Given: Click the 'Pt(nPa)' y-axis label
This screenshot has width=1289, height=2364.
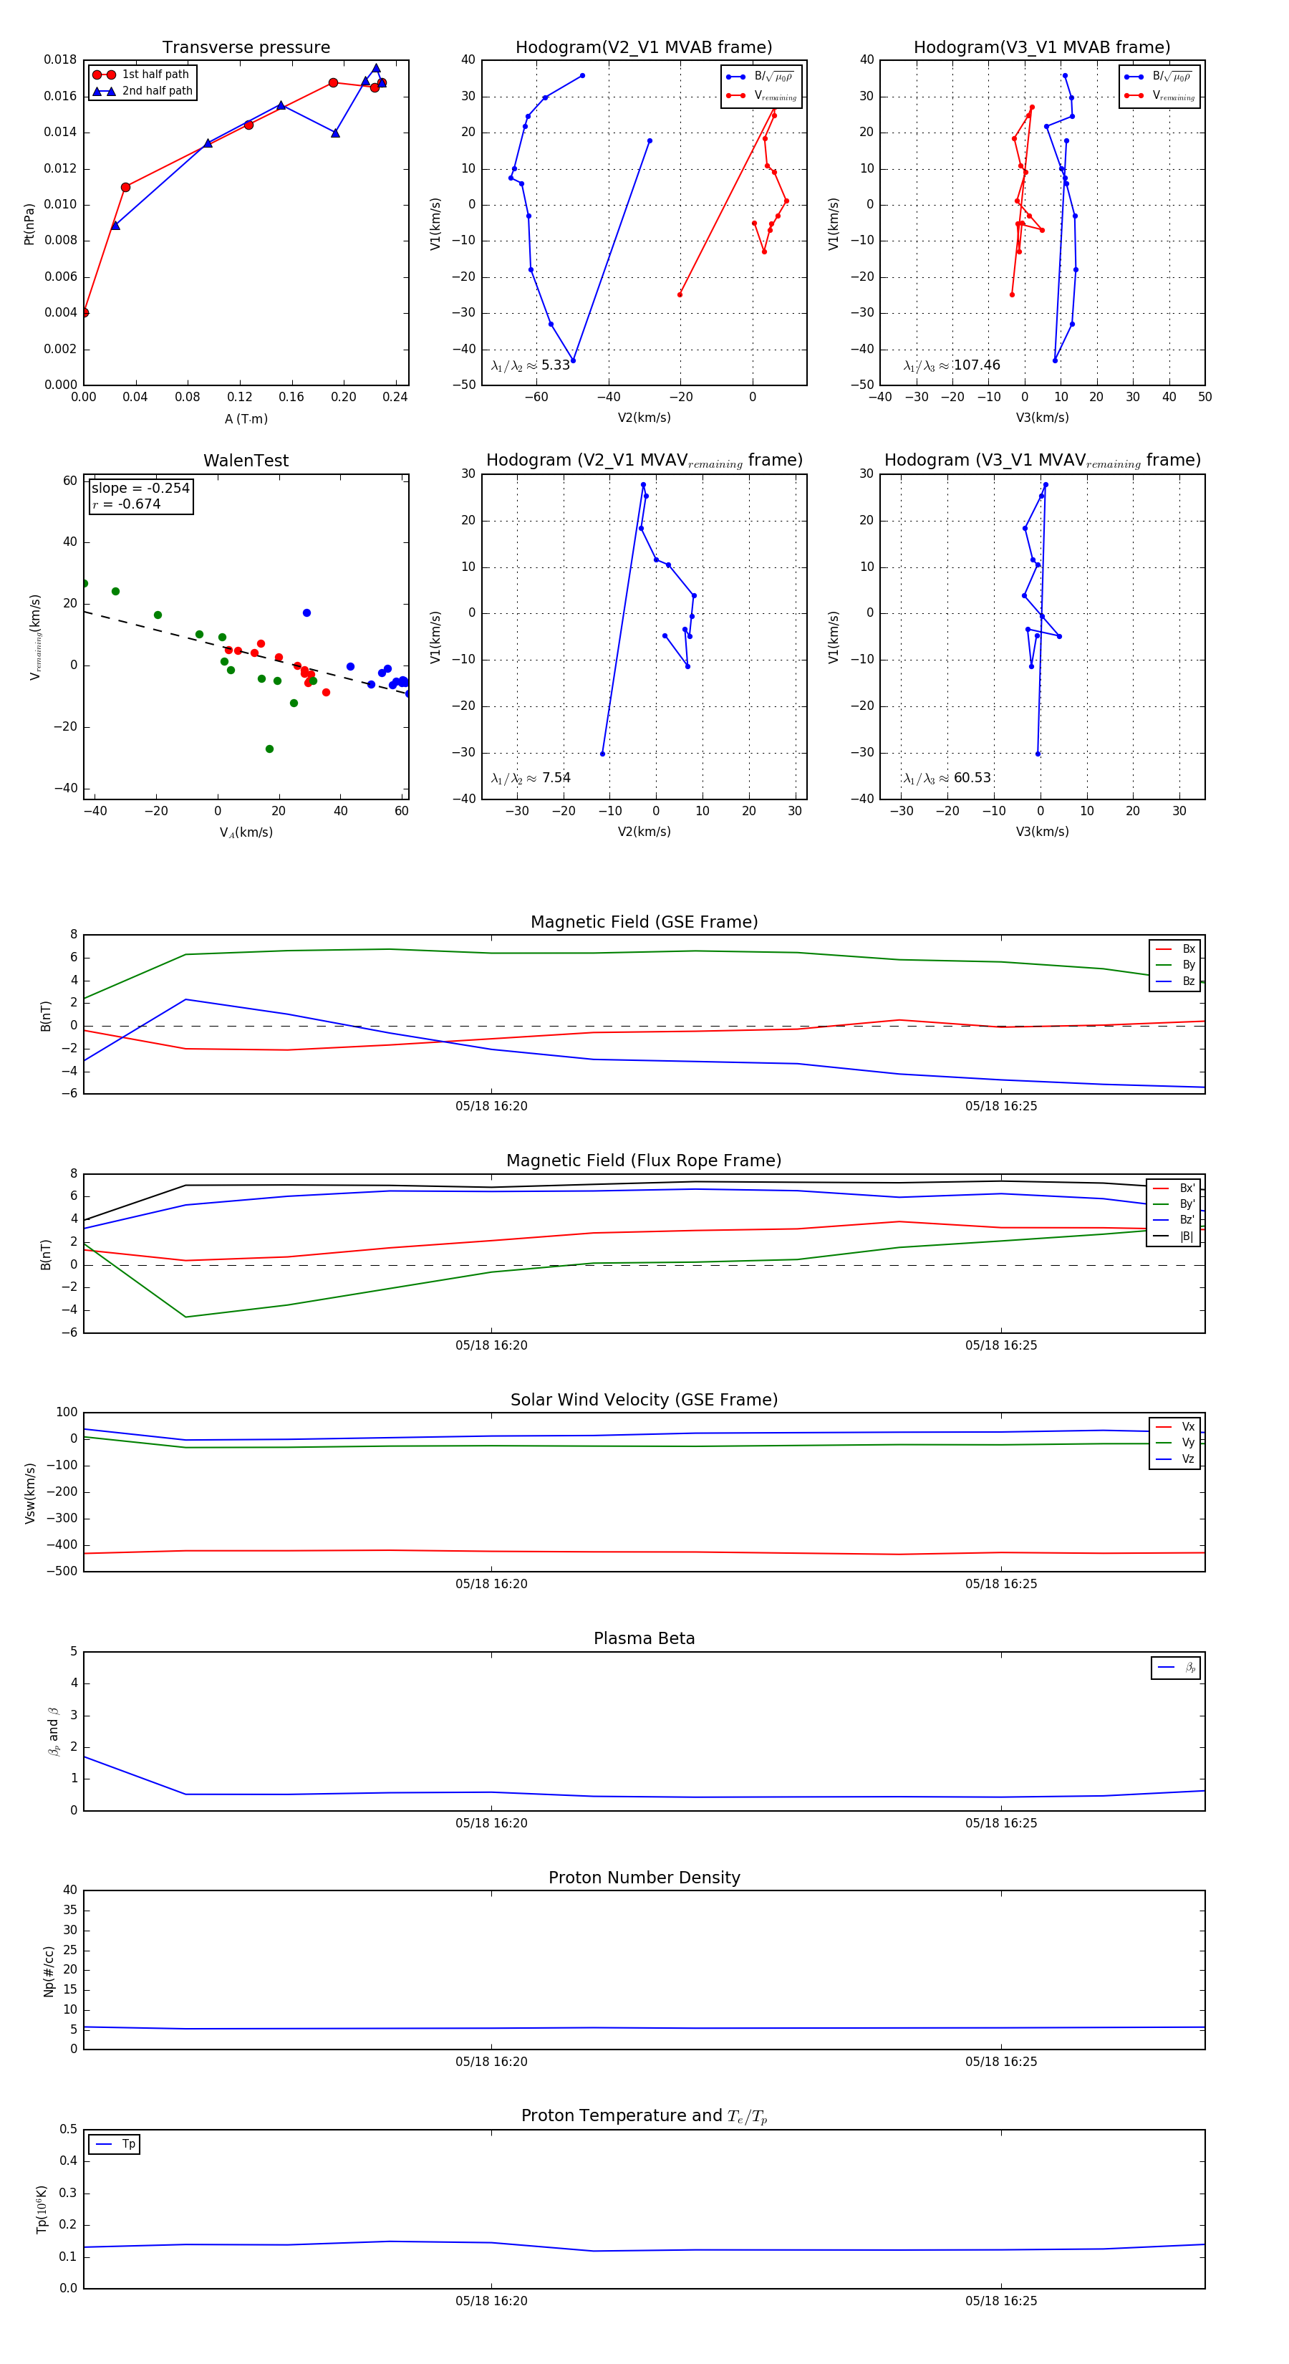Looking at the screenshot, I should [x=29, y=223].
